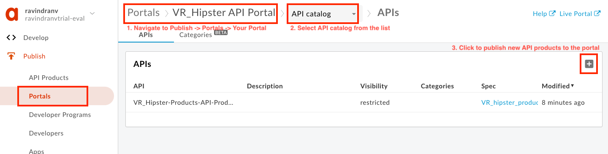
Task: Click the Live Portal external link icon
Action: (597, 13)
